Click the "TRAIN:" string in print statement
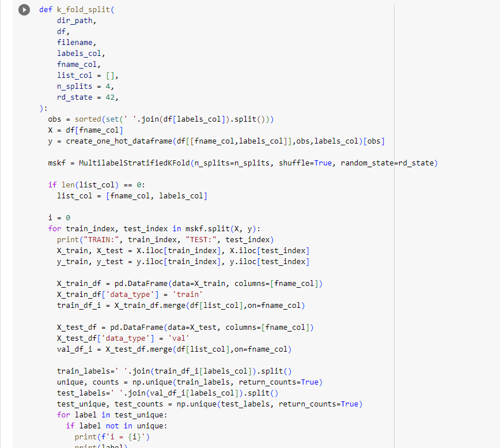The width and height of the screenshot is (500, 448). click(x=101, y=240)
